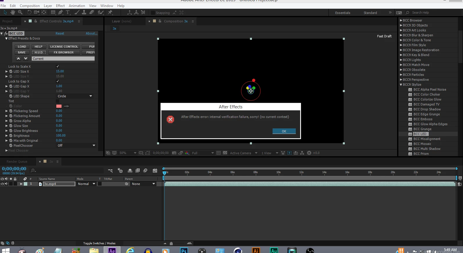Click the LICENSE CONTROL button
Image resolution: width=463 pixels, height=253 pixels.
point(64,46)
